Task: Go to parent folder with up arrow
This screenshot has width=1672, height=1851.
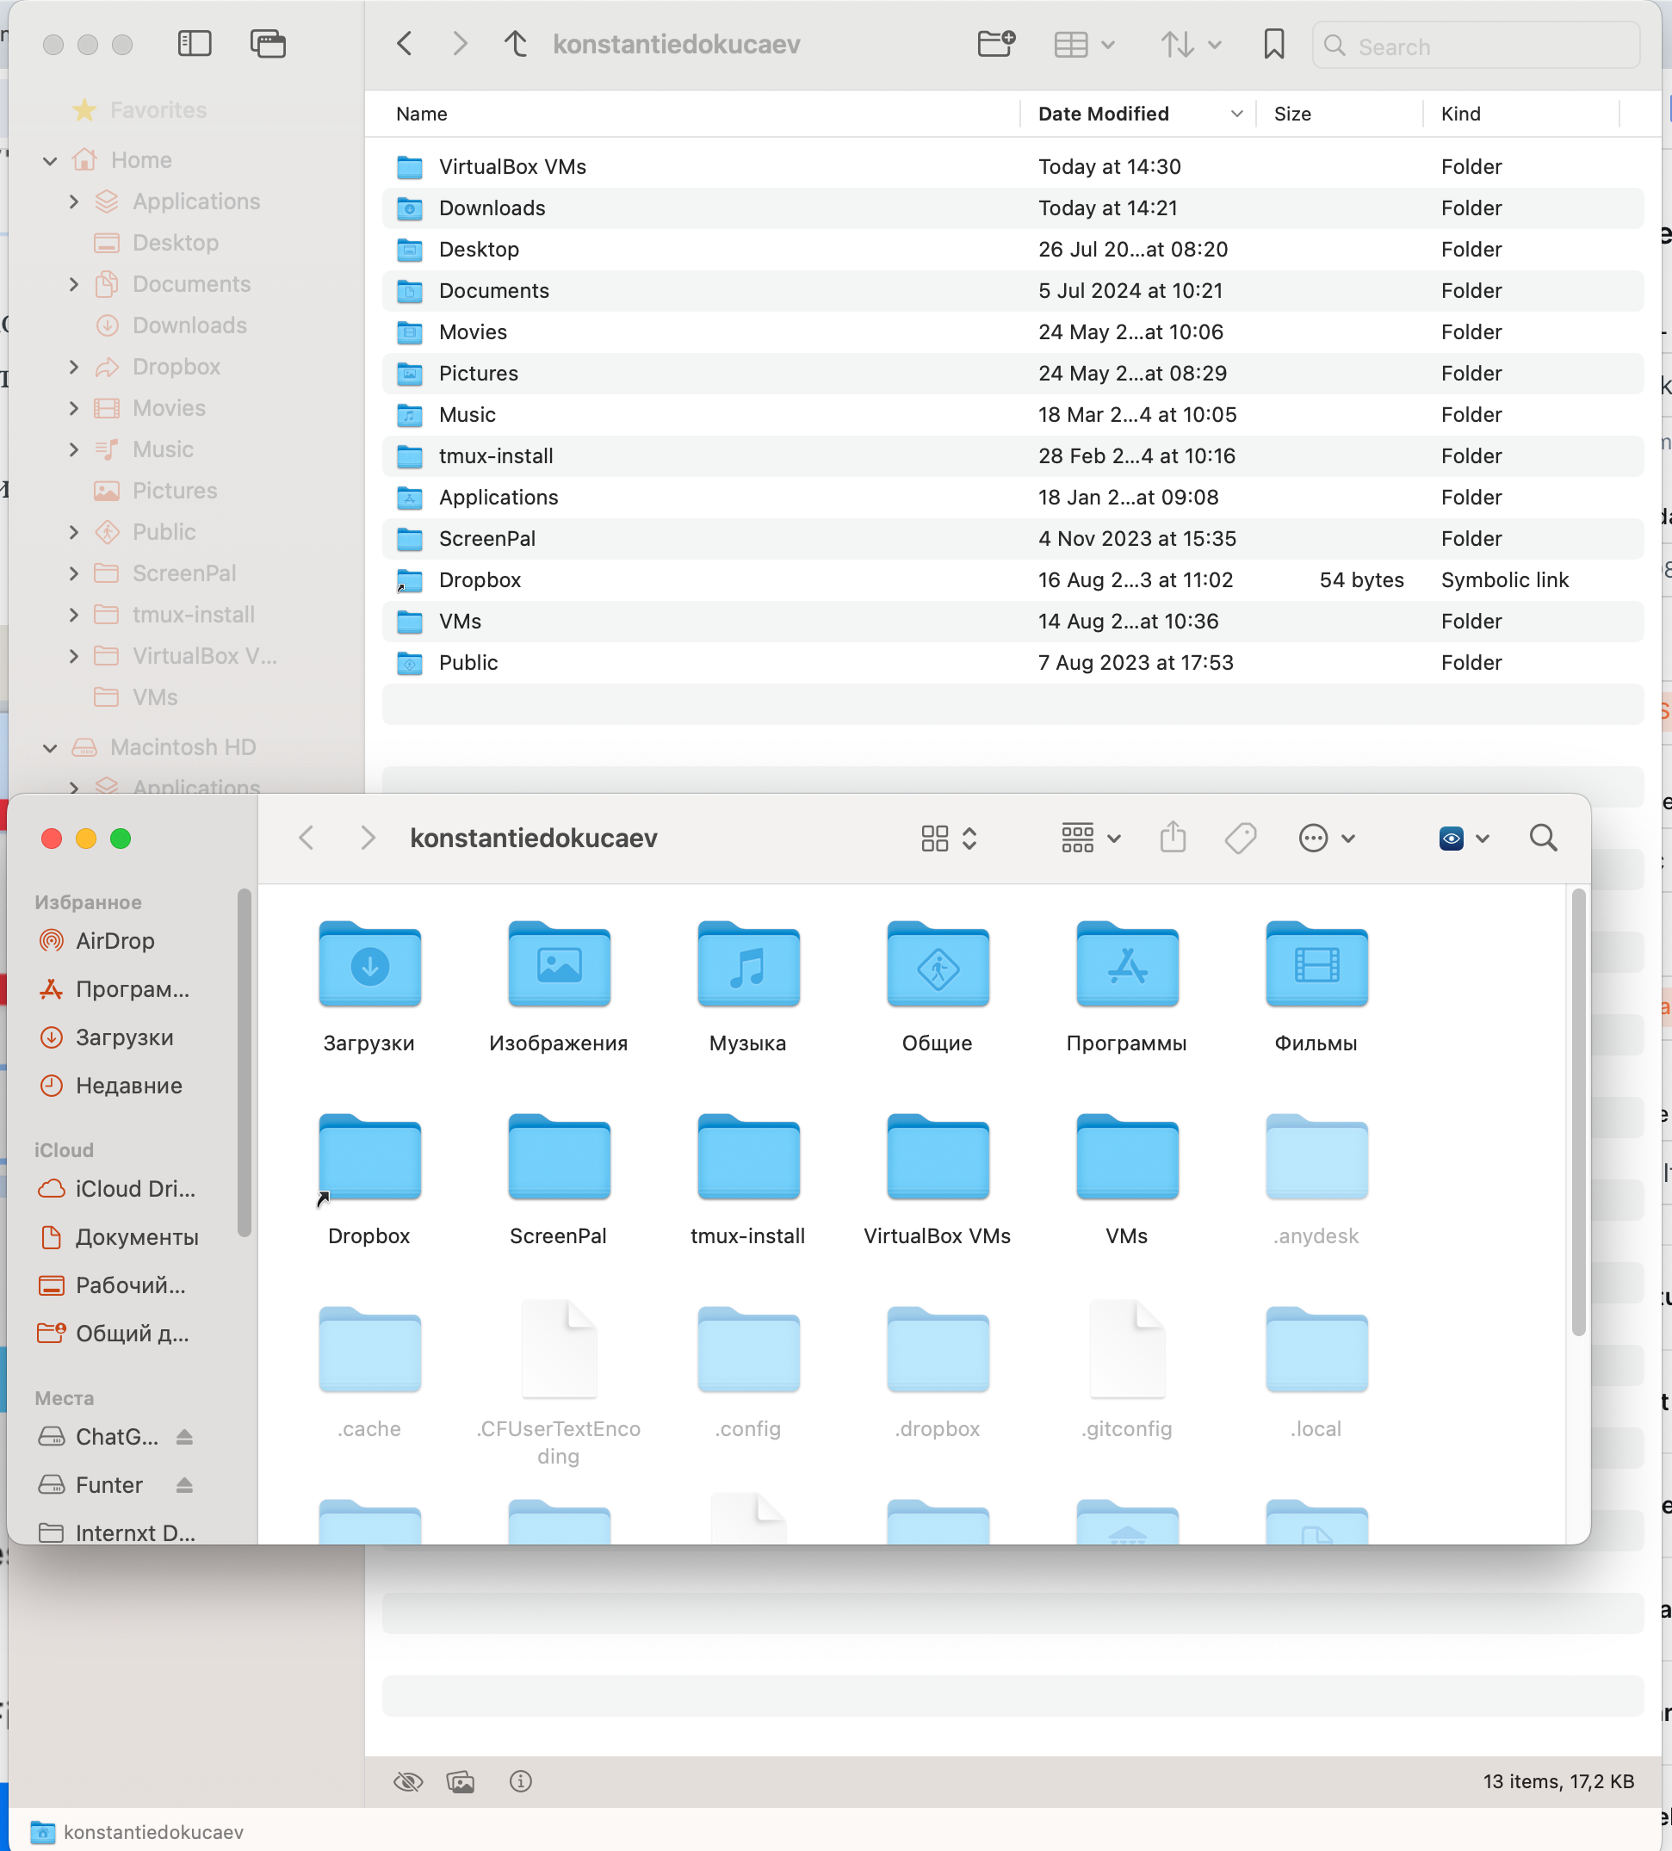Action: (516, 43)
